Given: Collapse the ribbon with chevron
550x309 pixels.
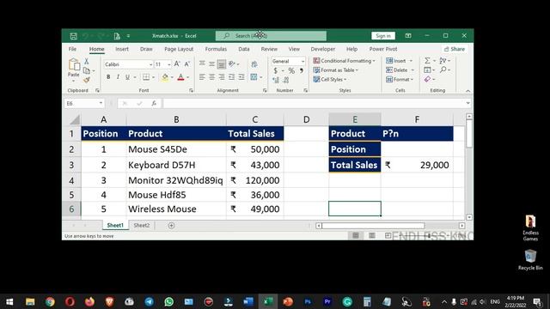Looking at the screenshot, I should tap(467, 91).
